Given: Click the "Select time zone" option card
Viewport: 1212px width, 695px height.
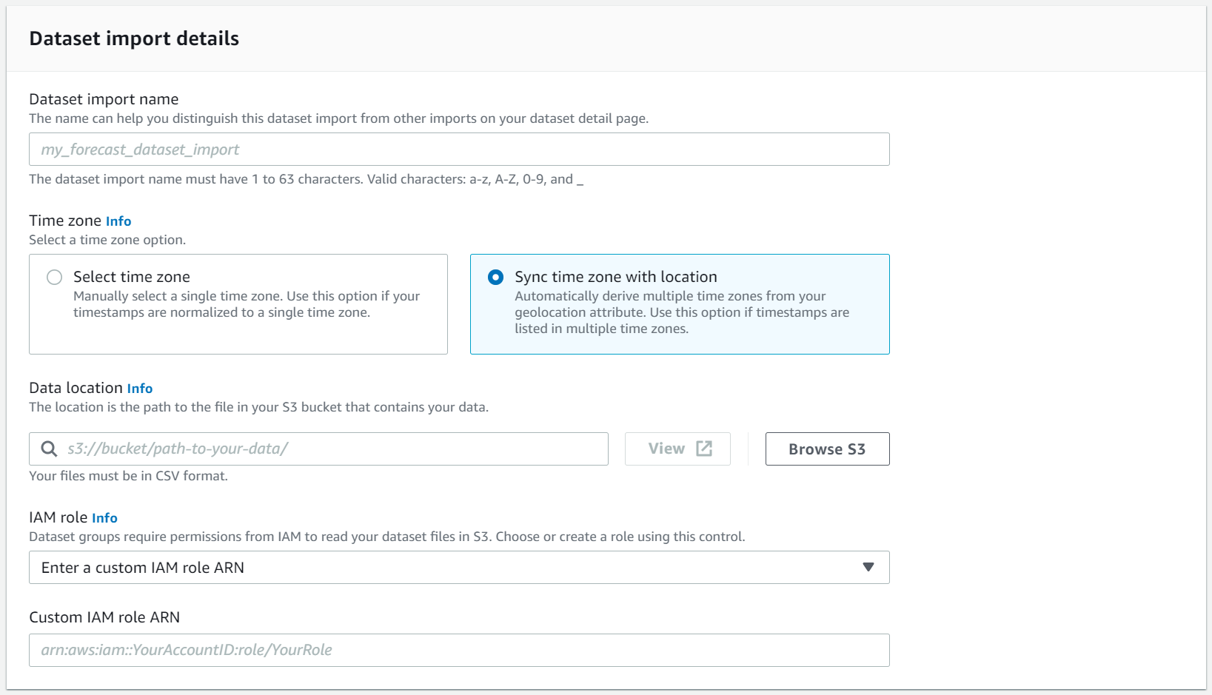Looking at the screenshot, I should pyautogui.click(x=238, y=303).
